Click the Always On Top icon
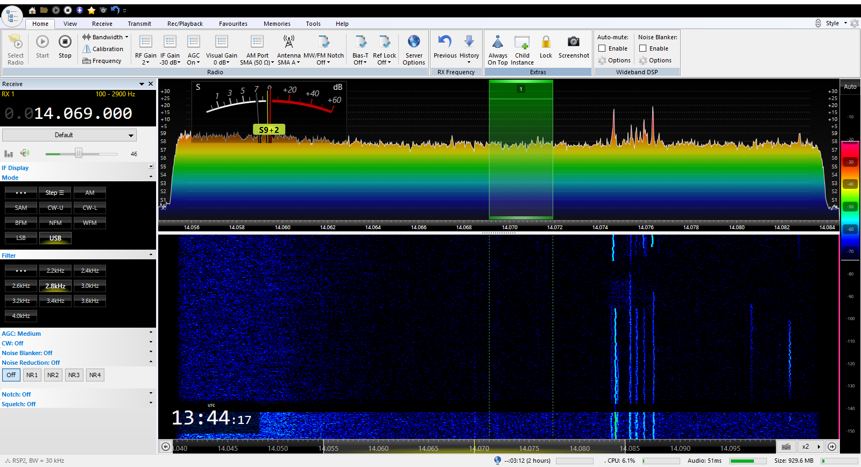Screen dimensions: 861x467 498,43
